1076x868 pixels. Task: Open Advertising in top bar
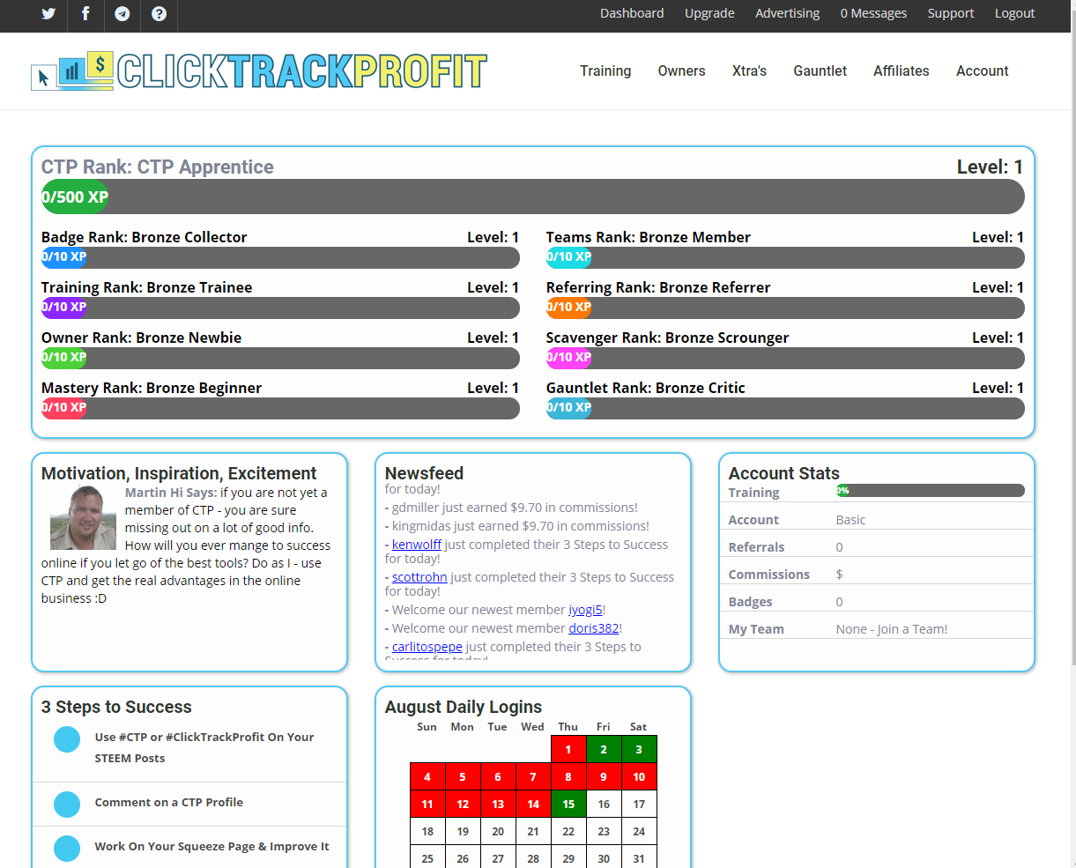point(787,13)
